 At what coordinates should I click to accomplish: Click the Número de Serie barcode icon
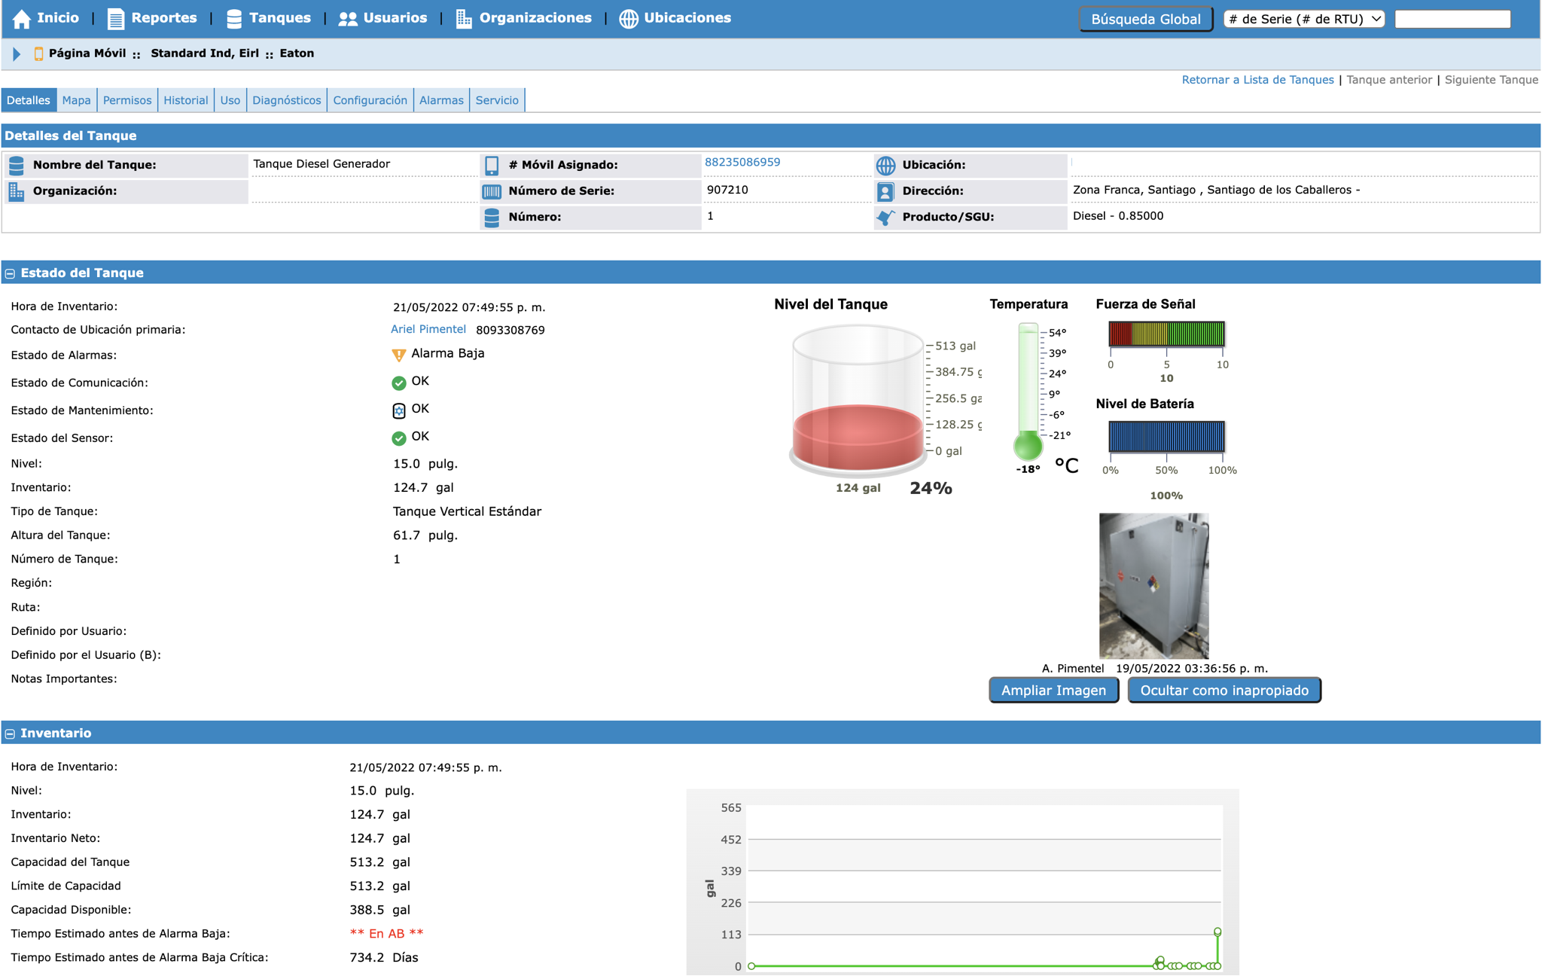pos(492,191)
